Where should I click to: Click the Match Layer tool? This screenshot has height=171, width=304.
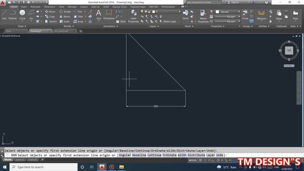pos(168,21)
